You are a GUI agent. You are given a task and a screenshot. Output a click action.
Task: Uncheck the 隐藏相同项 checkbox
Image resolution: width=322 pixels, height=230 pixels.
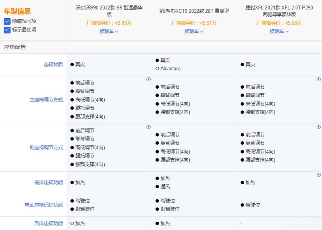(7, 21)
